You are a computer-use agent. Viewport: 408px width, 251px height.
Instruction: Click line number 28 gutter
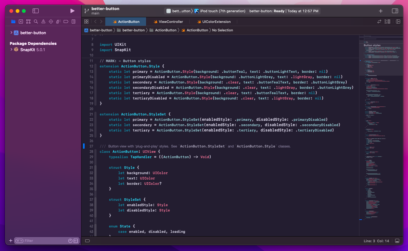(x=92, y=152)
